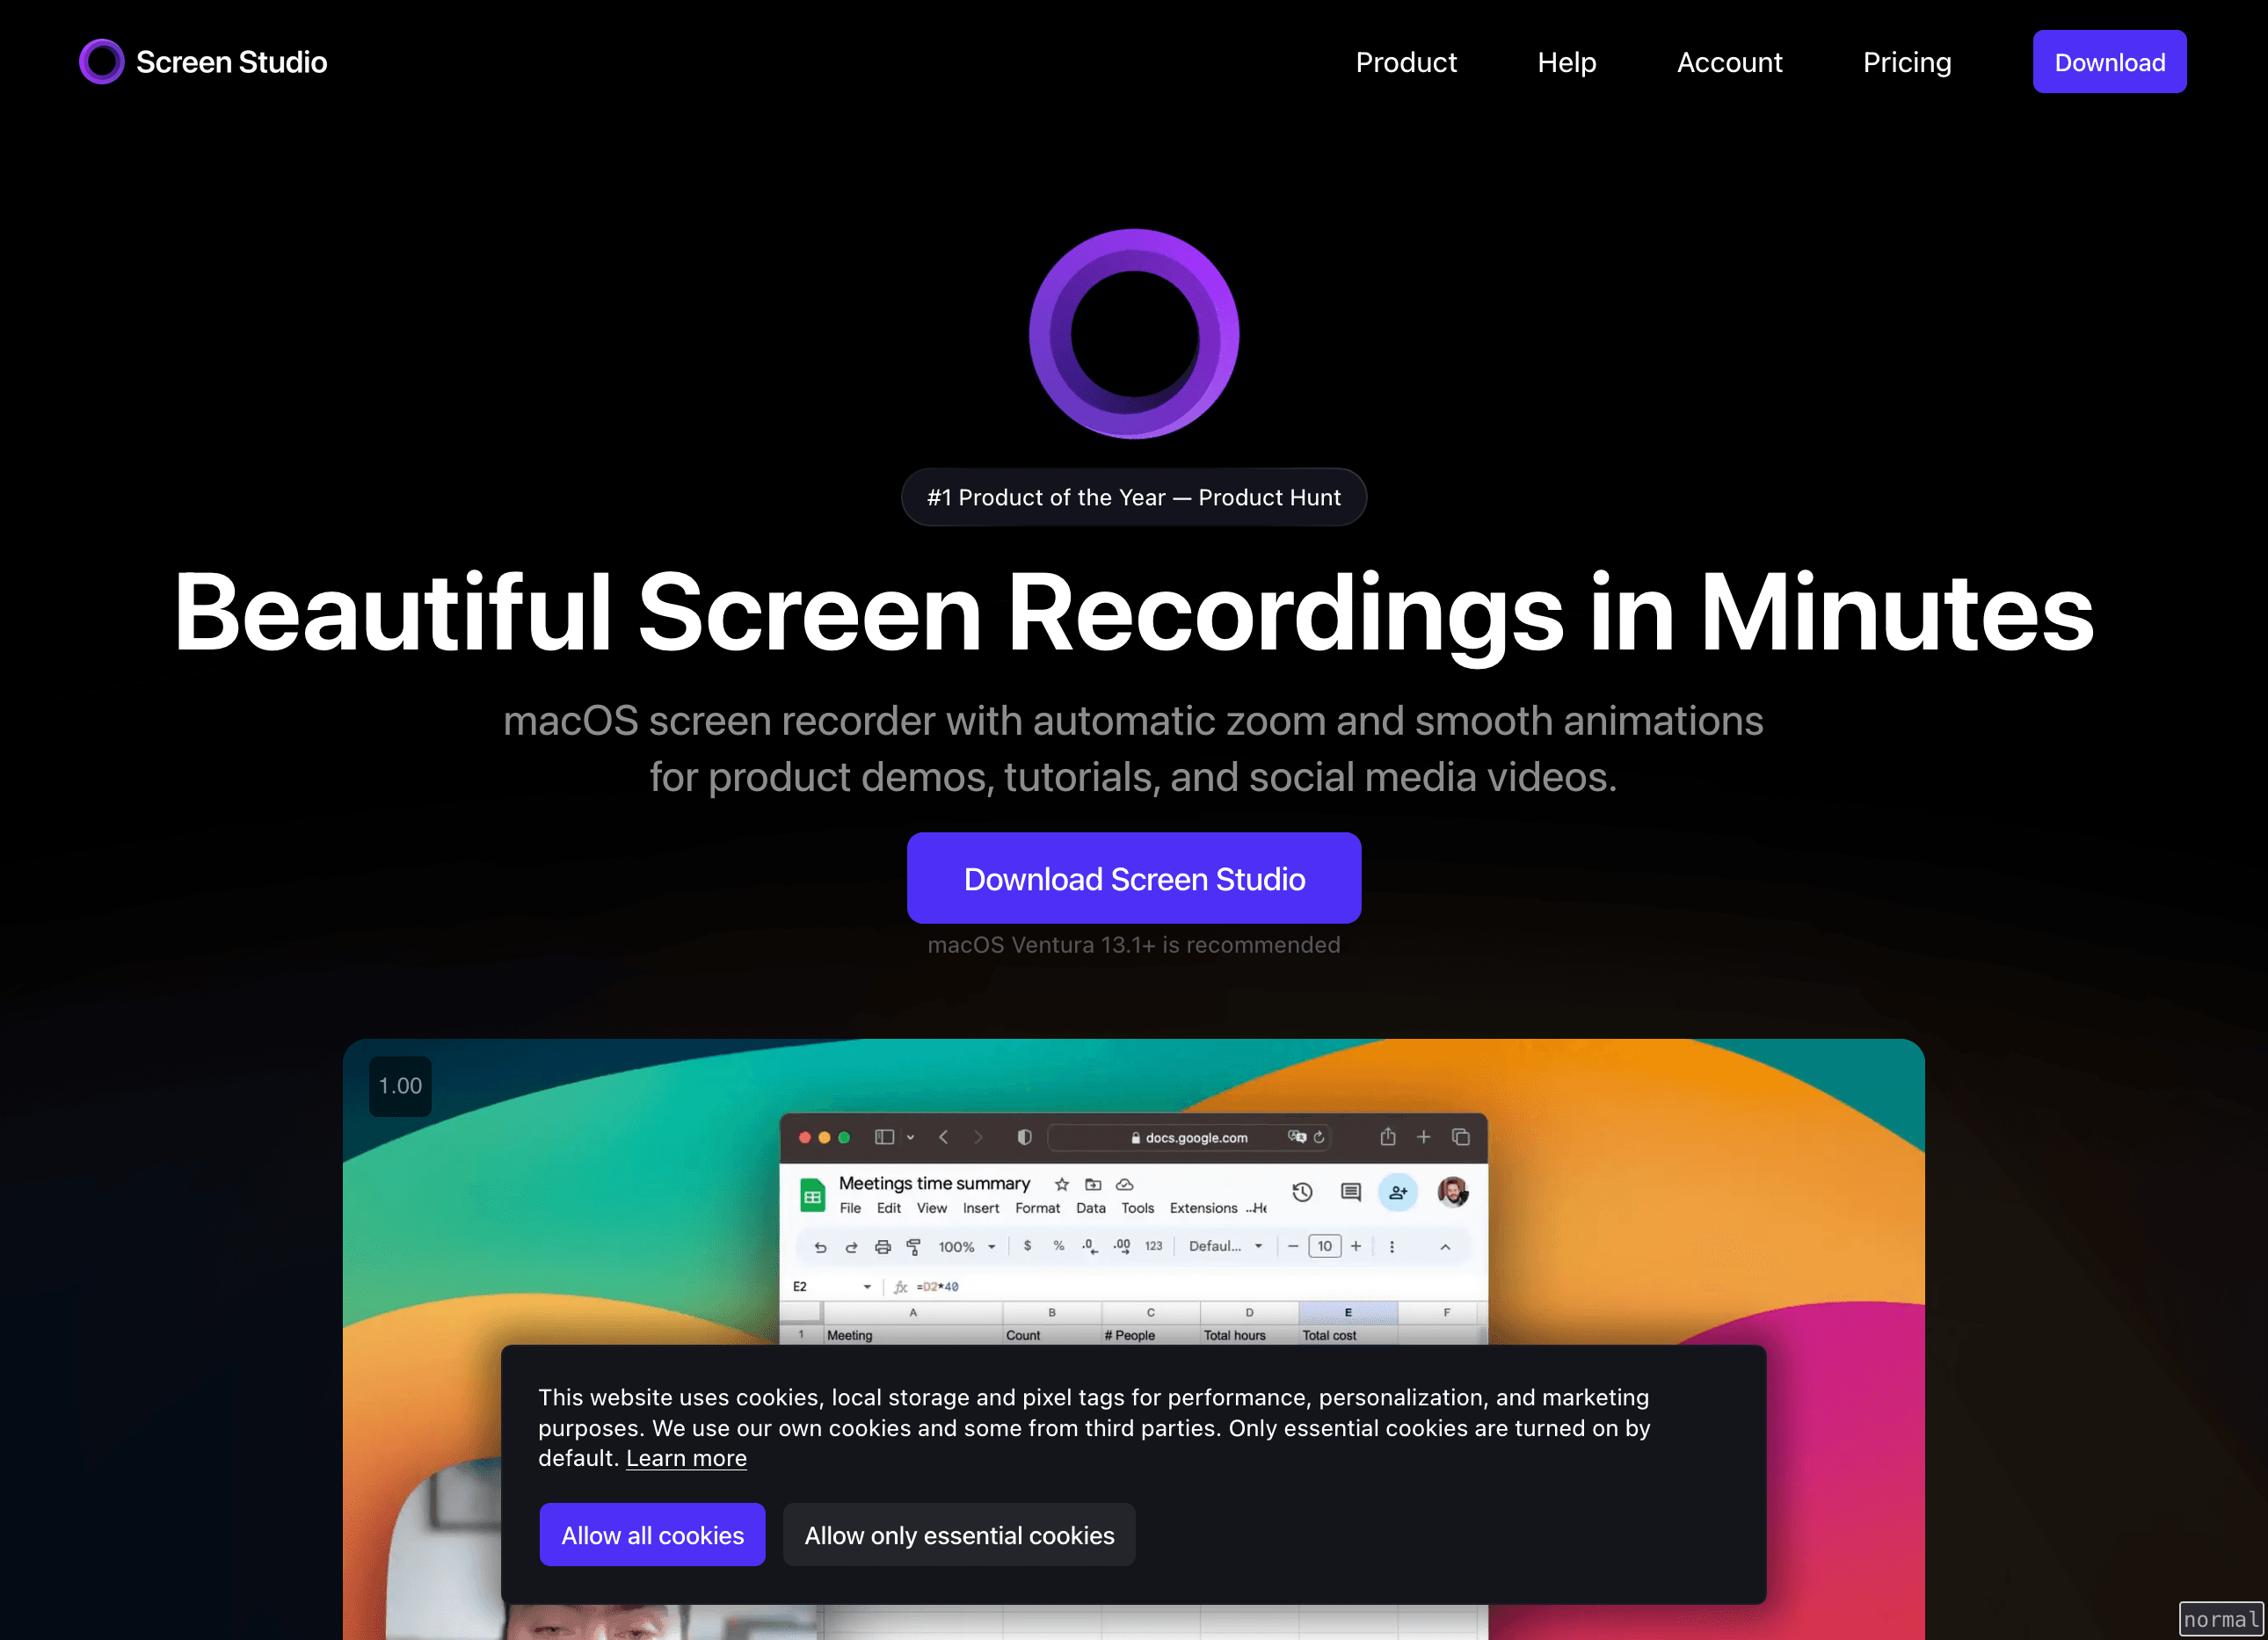Click the large purple ring hero logo
The image size is (2268, 1640).
coord(1134,334)
